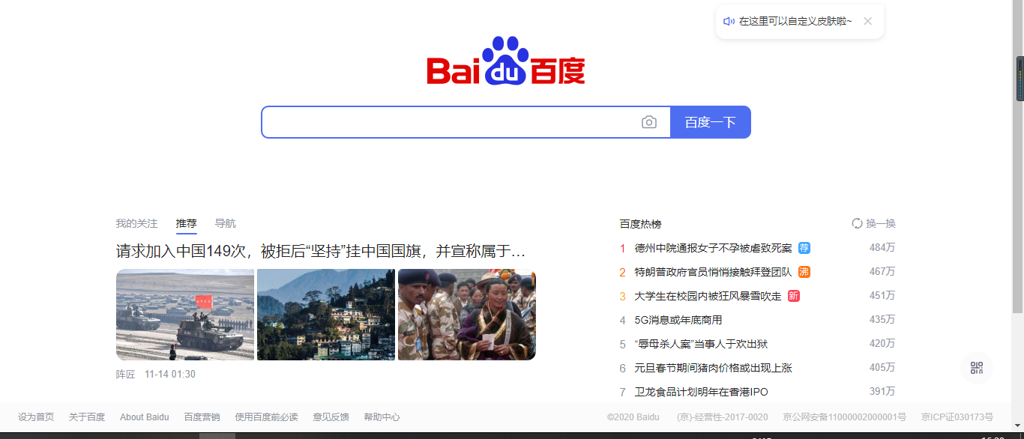1024x439 pixels.
Task: Open 使用百度前必读 footer link
Action: coord(266,417)
